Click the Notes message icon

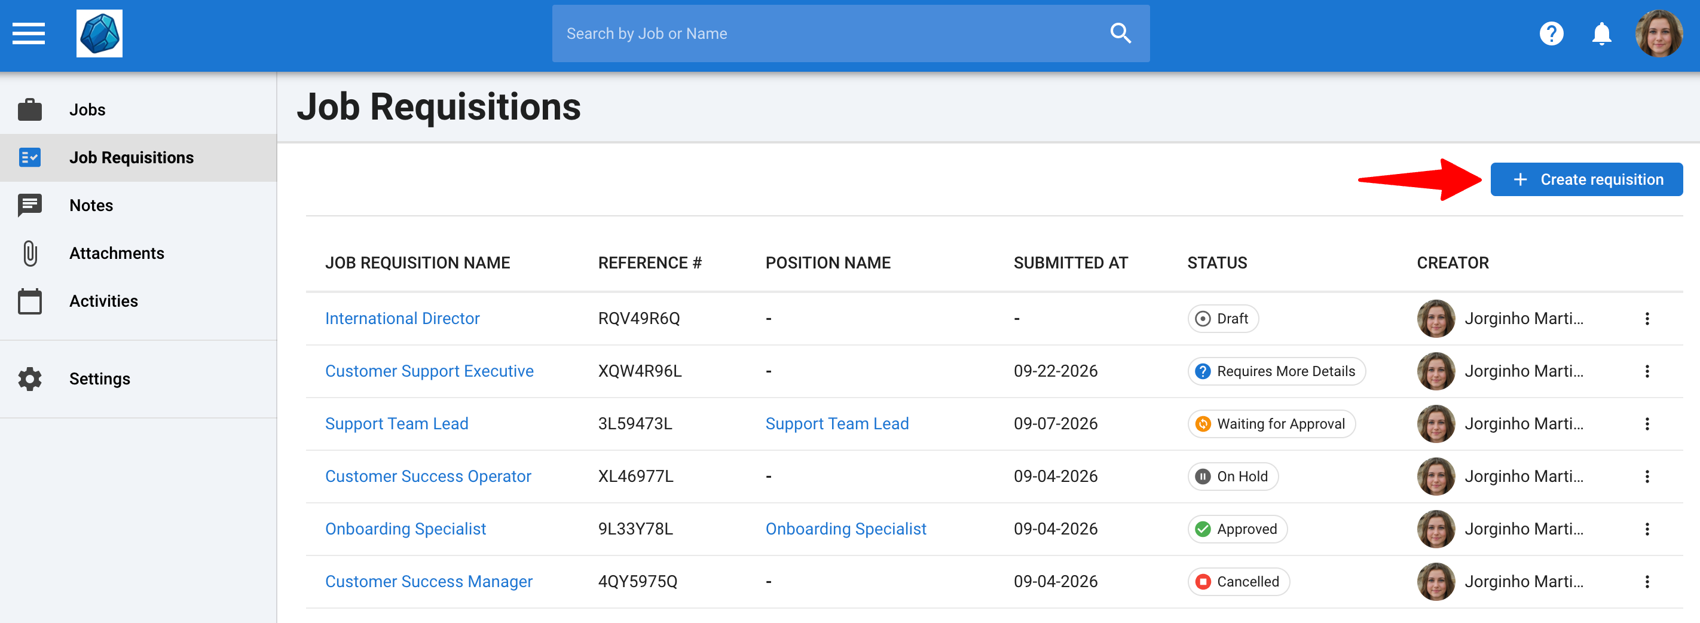coord(30,206)
